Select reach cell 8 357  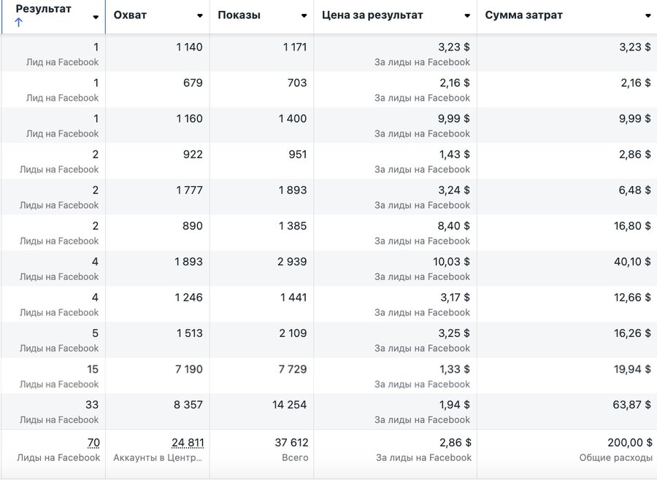point(188,405)
